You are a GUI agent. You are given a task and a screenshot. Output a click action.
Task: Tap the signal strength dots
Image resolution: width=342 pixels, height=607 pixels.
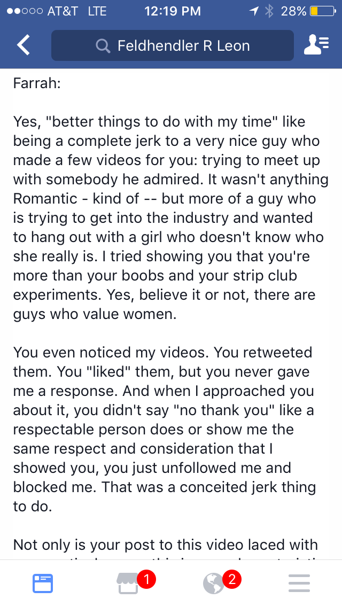pos(25,11)
